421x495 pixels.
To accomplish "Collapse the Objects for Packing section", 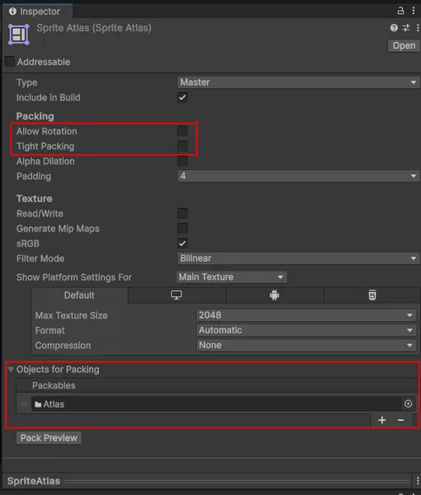I will [11, 370].
